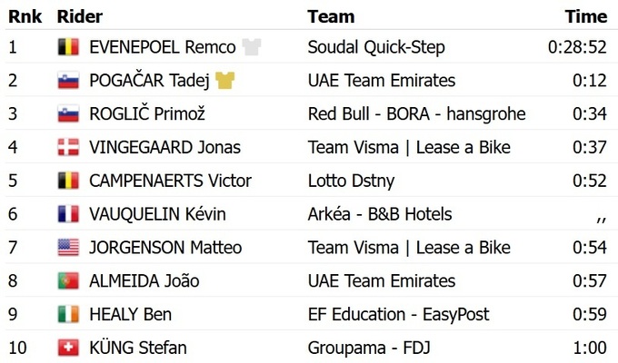
Task: Open the Soudal Quick-Step team link
Action: tap(376, 47)
